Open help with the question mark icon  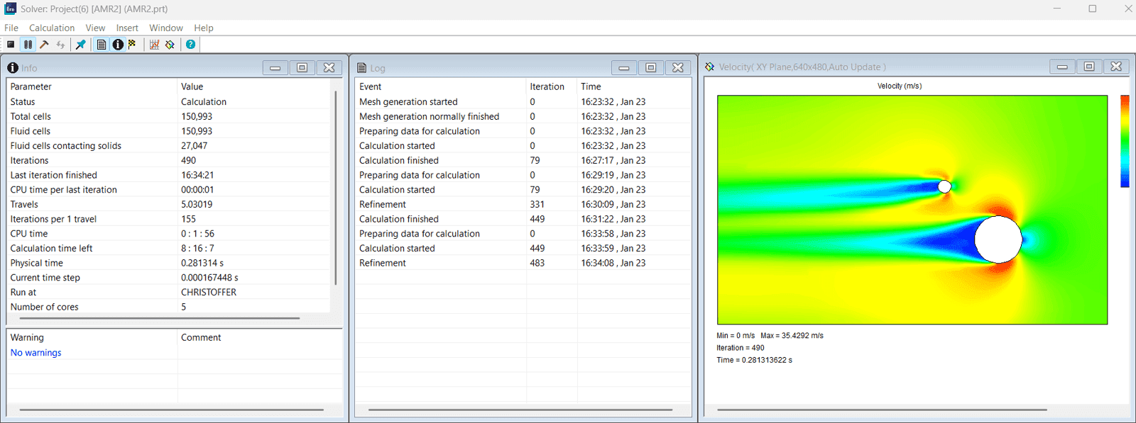click(191, 45)
